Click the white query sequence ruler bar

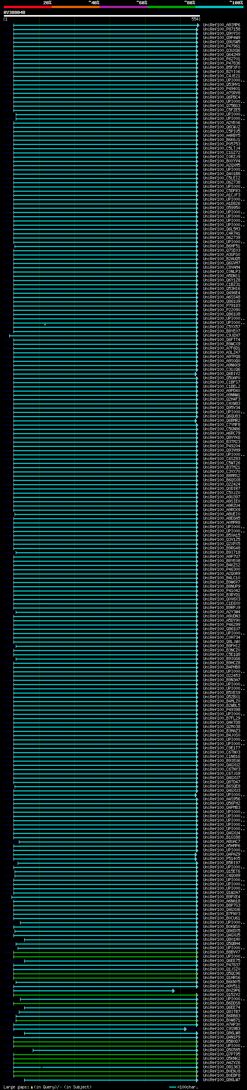pyautogui.click(x=102, y=15)
